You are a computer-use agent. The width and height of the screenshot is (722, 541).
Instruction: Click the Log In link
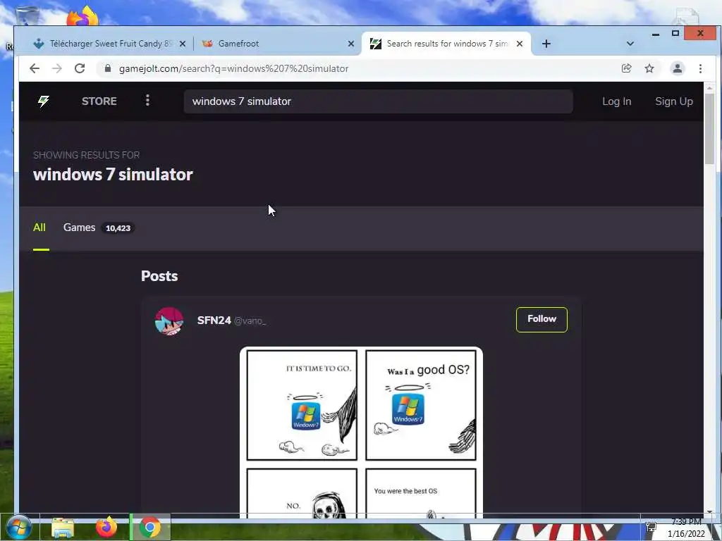(616, 101)
